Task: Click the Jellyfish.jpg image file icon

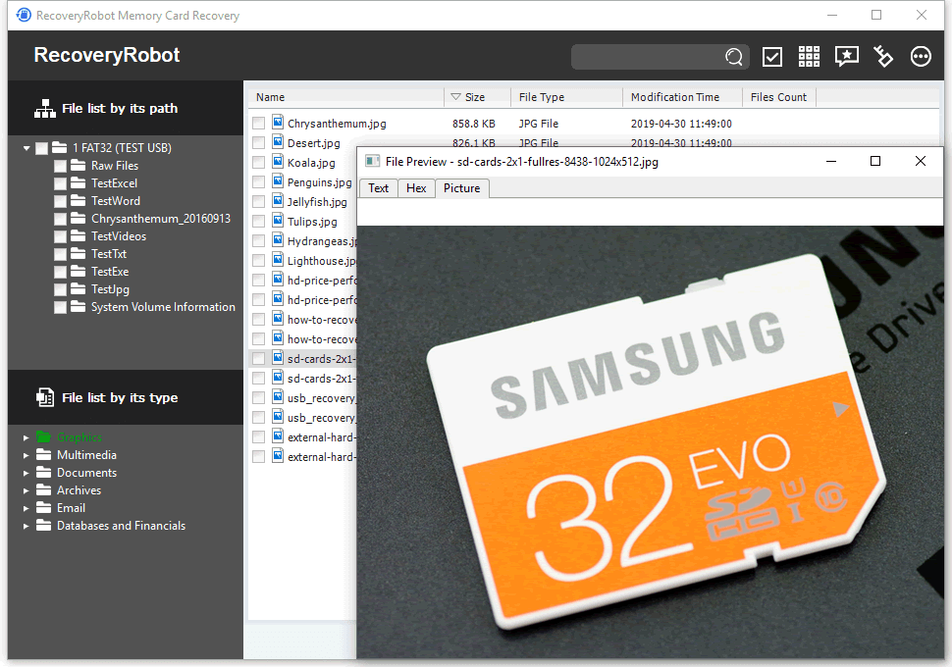Action: (x=278, y=200)
